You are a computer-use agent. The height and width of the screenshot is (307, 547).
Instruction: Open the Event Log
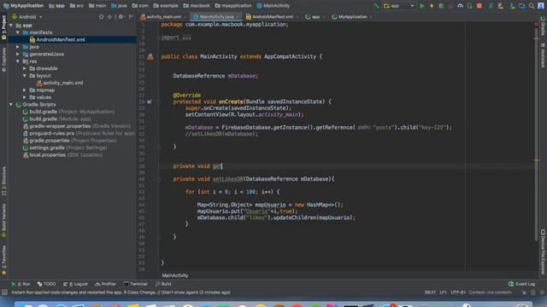pos(522,284)
